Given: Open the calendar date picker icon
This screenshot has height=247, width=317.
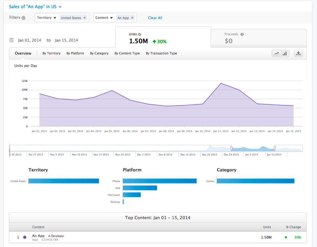Looking at the screenshot, I should (11, 40).
